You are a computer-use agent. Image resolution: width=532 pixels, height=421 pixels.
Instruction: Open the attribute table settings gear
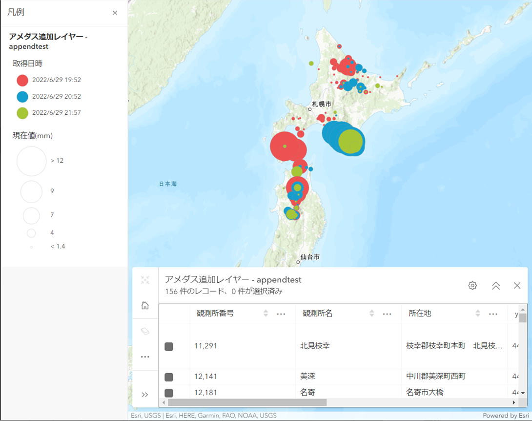472,285
